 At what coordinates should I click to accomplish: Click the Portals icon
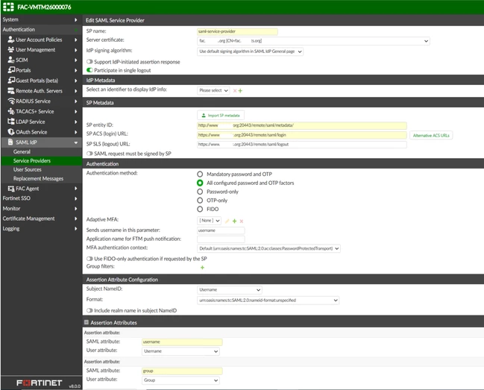tap(11, 70)
